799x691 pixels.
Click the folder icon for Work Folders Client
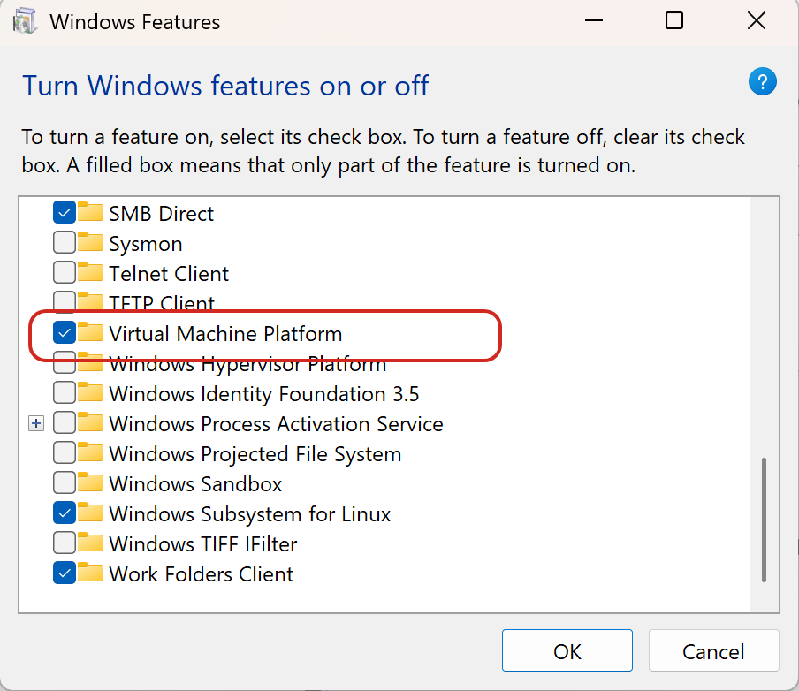click(90, 573)
